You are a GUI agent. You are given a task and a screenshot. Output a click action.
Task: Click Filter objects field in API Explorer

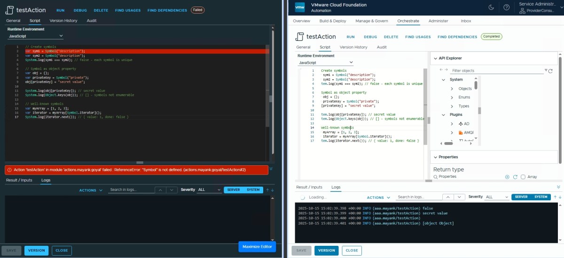click(x=497, y=71)
